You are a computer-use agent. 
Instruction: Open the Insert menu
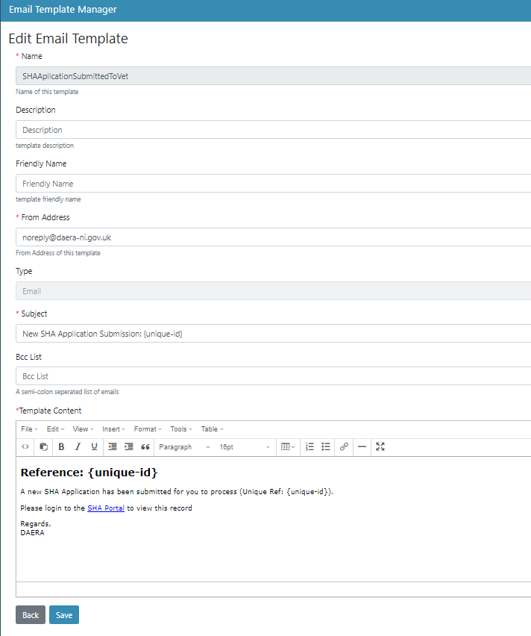113,429
